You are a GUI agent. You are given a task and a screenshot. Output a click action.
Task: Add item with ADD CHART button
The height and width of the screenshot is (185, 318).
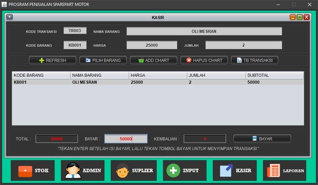[154, 60]
